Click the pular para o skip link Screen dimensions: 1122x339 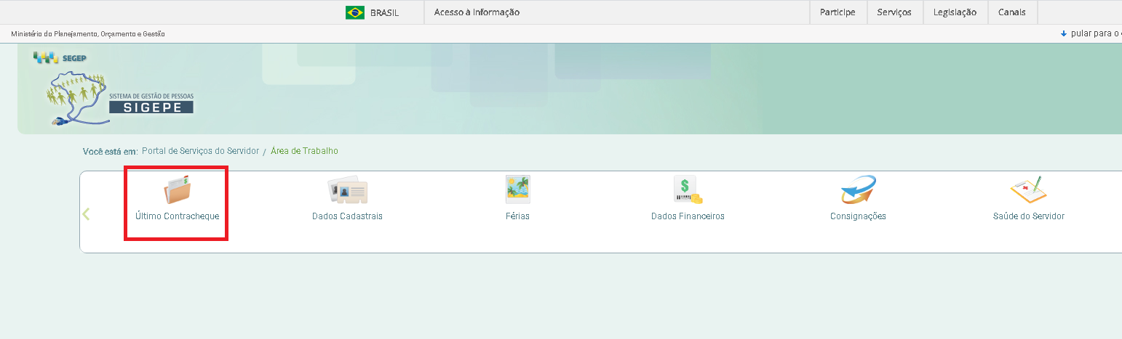pos(1096,33)
